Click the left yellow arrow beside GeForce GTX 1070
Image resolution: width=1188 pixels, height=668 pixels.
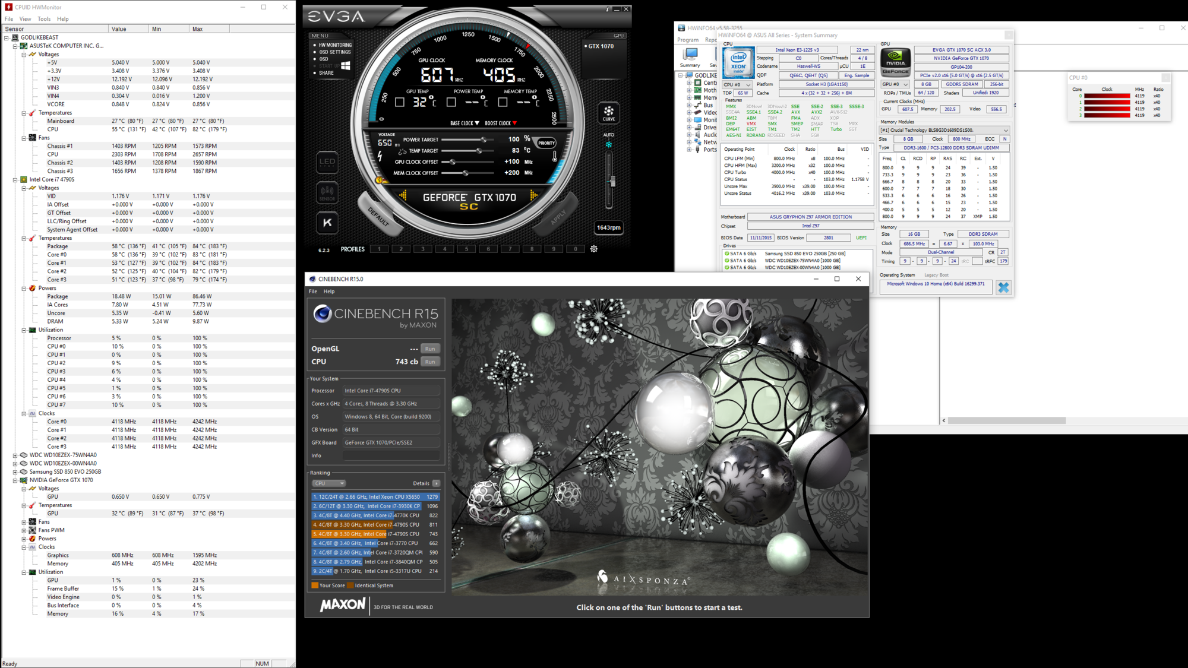[403, 195]
